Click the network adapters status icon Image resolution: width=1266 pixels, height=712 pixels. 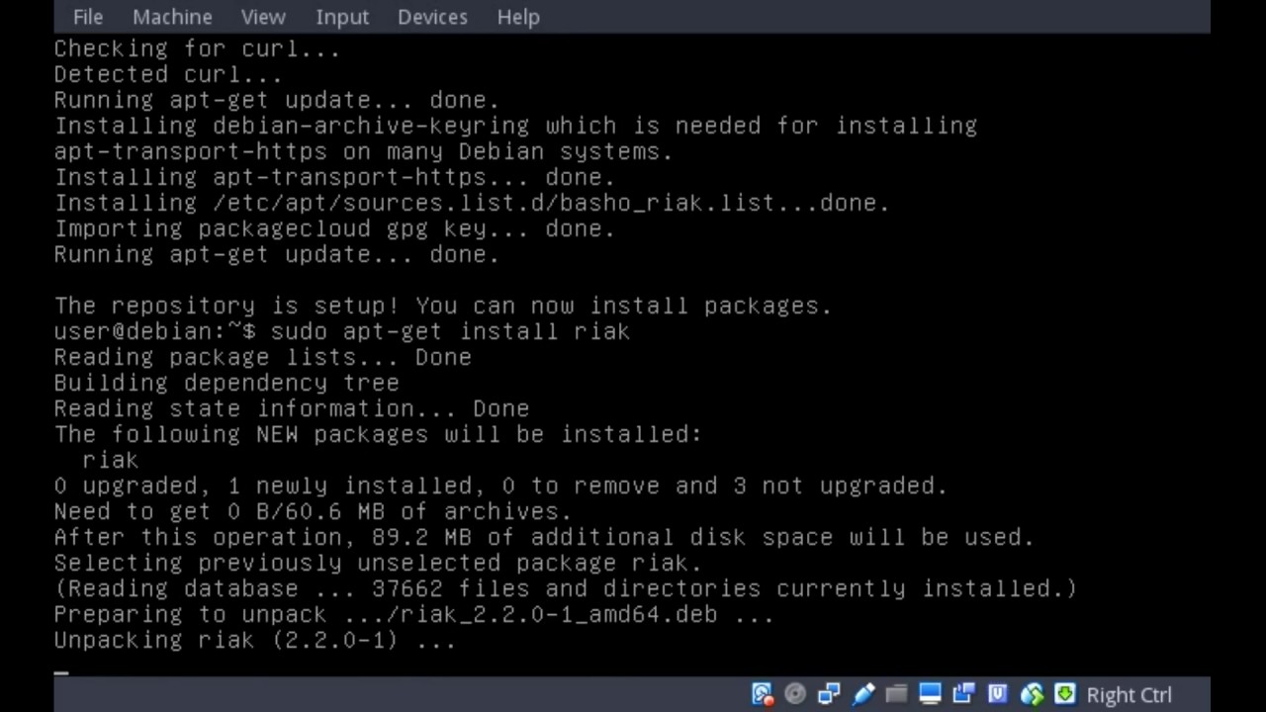[x=829, y=694]
